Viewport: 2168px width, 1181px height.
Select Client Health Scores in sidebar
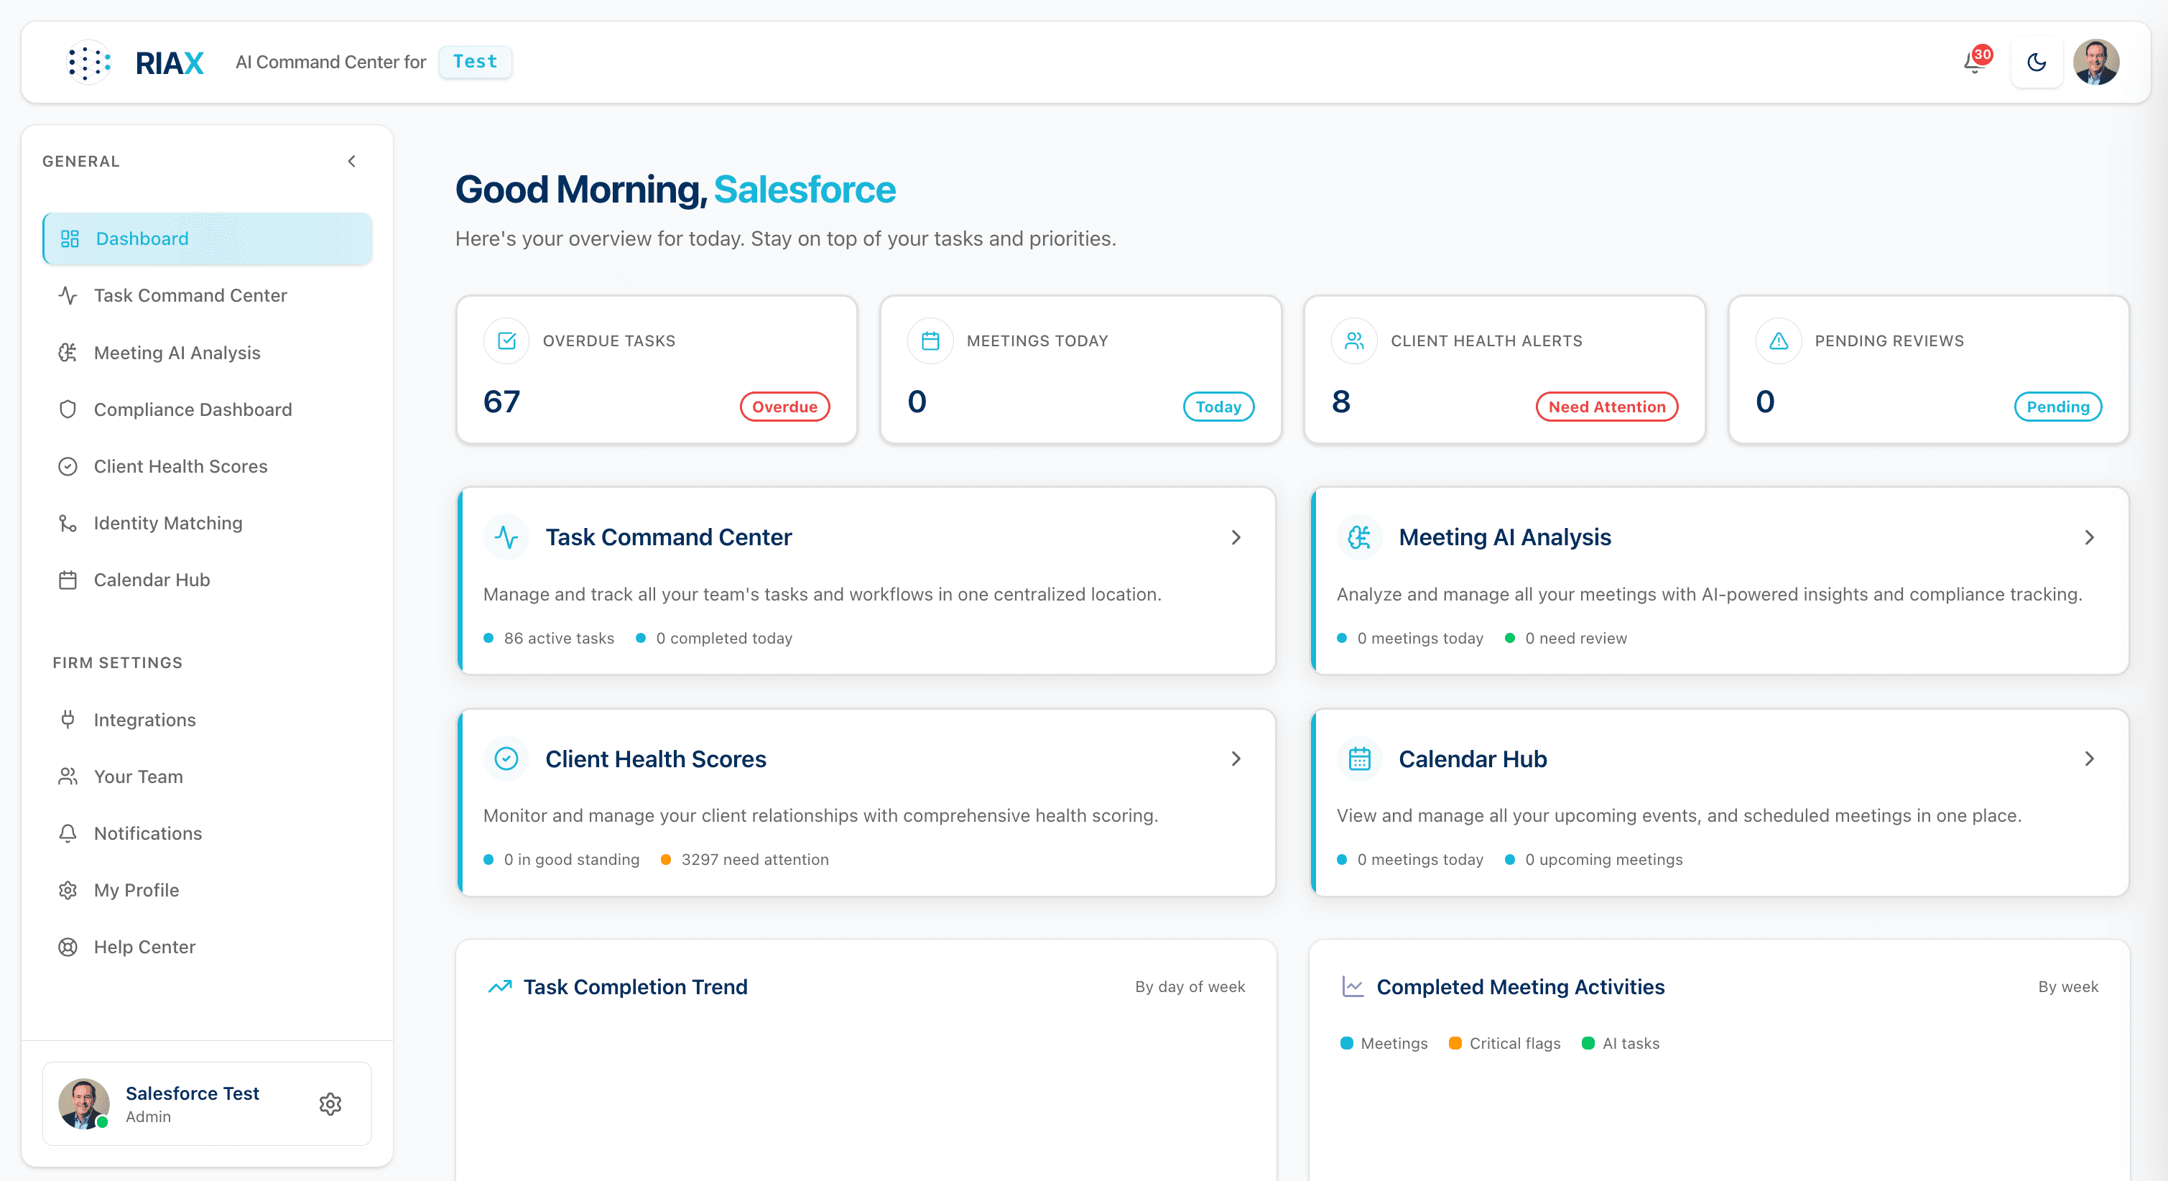(x=207, y=466)
